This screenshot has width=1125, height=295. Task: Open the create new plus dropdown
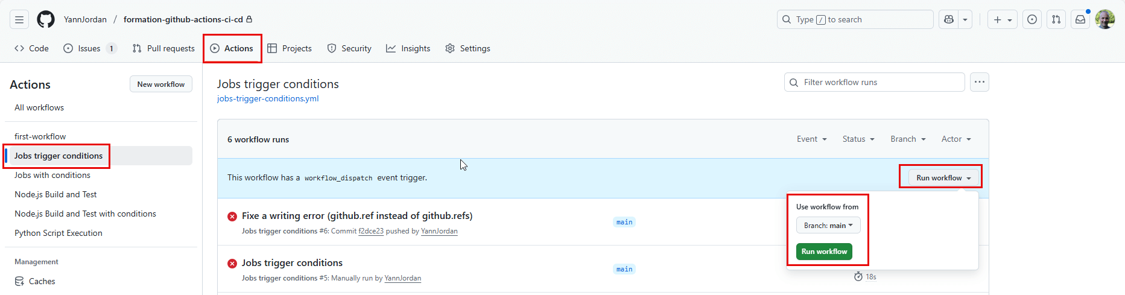(x=1002, y=19)
